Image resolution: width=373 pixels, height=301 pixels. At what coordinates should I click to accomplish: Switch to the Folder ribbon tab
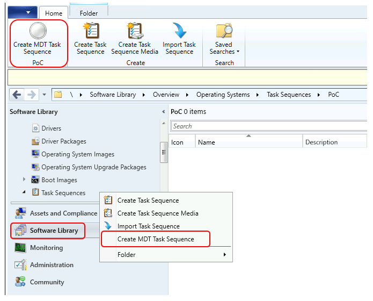click(x=89, y=13)
